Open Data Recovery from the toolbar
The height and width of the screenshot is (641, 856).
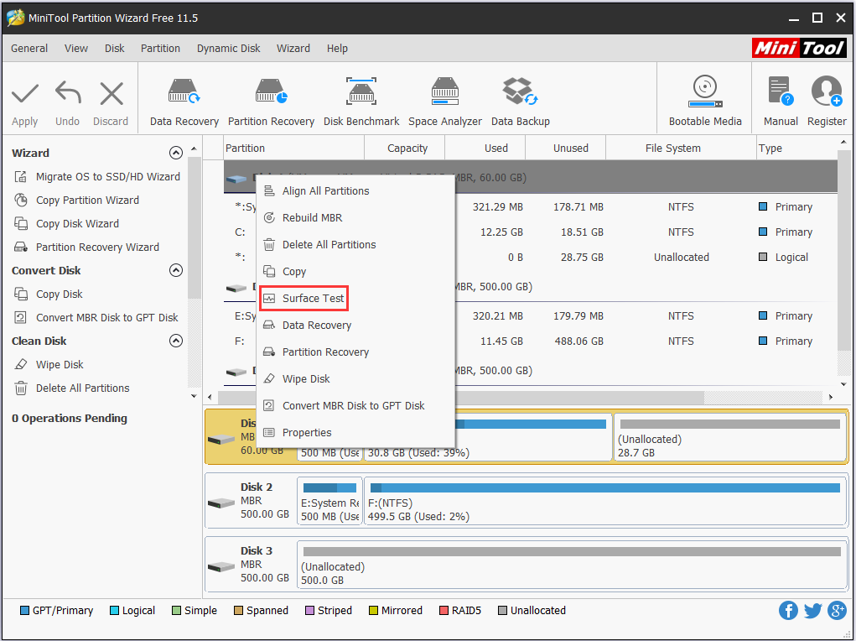point(184,102)
